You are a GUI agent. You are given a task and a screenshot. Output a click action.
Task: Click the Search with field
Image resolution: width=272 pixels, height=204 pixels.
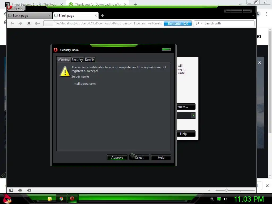tap(229, 23)
